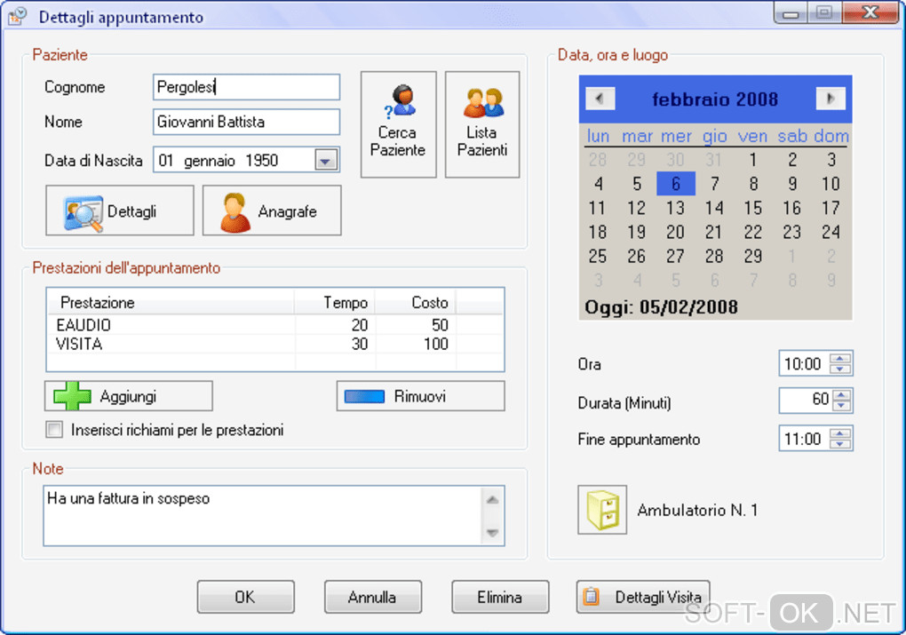Click Annulla button
This screenshot has height=635, width=906.
(x=373, y=597)
